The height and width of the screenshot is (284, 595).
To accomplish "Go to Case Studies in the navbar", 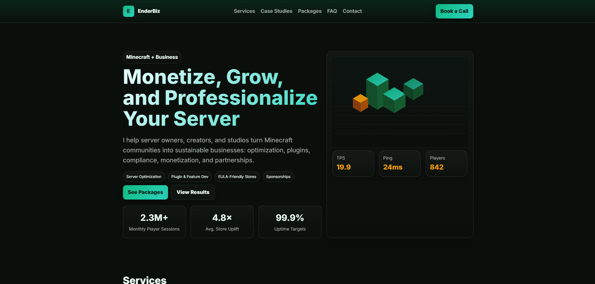I will tap(276, 11).
